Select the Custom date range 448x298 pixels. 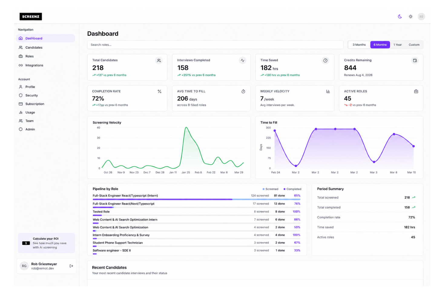(x=414, y=45)
